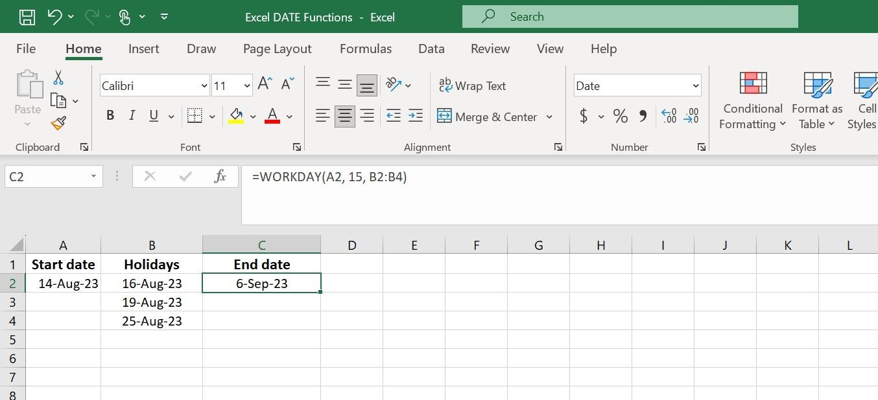Select cell B3 containing 19-Aug-23

click(152, 302)
